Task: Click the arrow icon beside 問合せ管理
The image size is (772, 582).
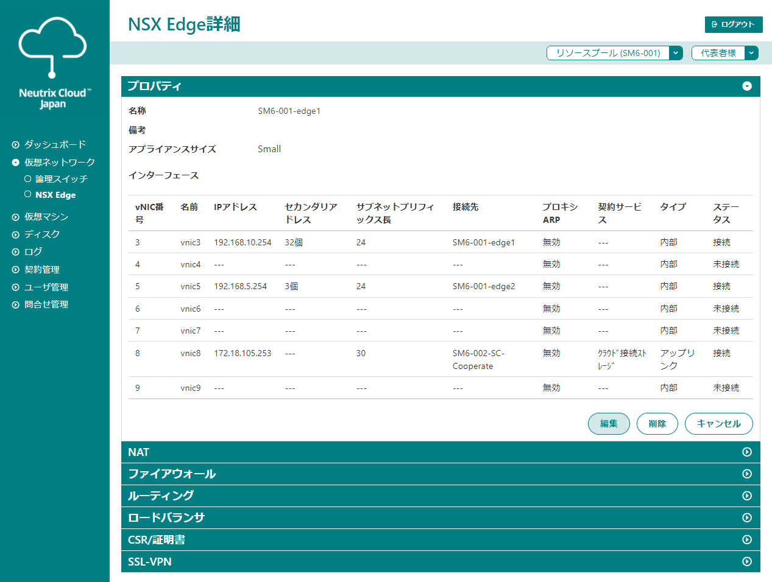Action: (x=16, y=305)
